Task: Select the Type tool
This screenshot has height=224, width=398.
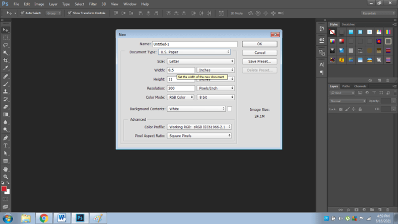Action: point(6,145)
